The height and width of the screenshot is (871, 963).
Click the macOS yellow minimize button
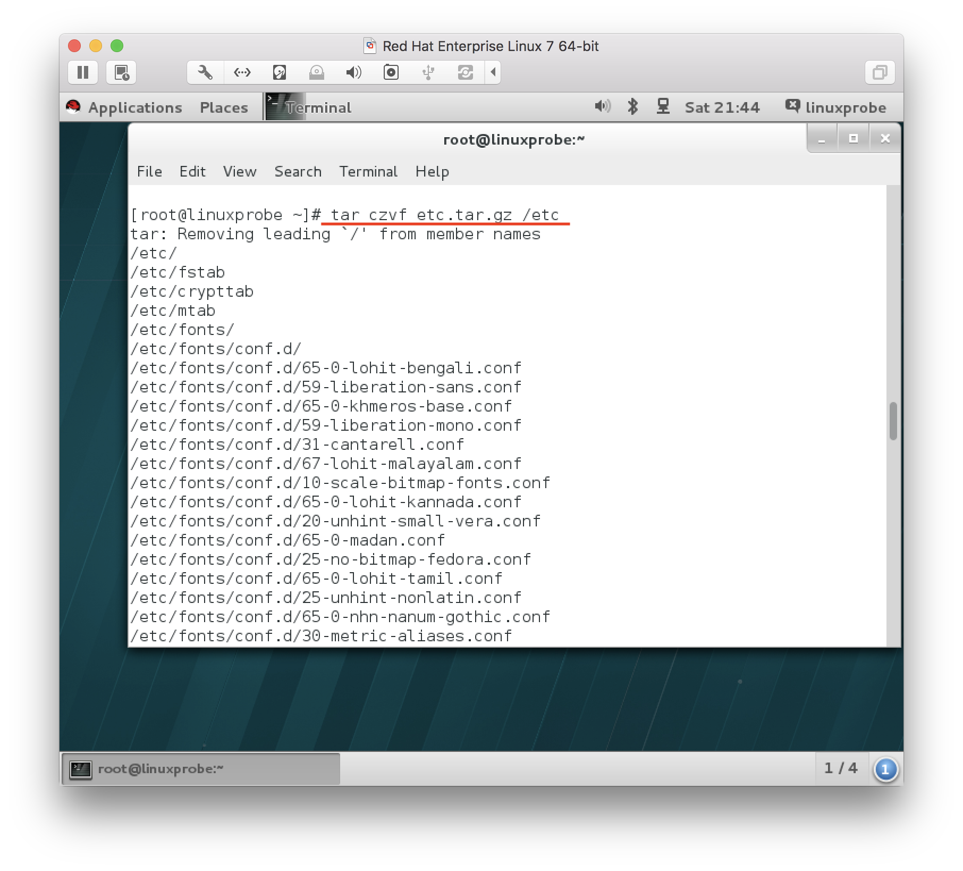tap(96, 46)
